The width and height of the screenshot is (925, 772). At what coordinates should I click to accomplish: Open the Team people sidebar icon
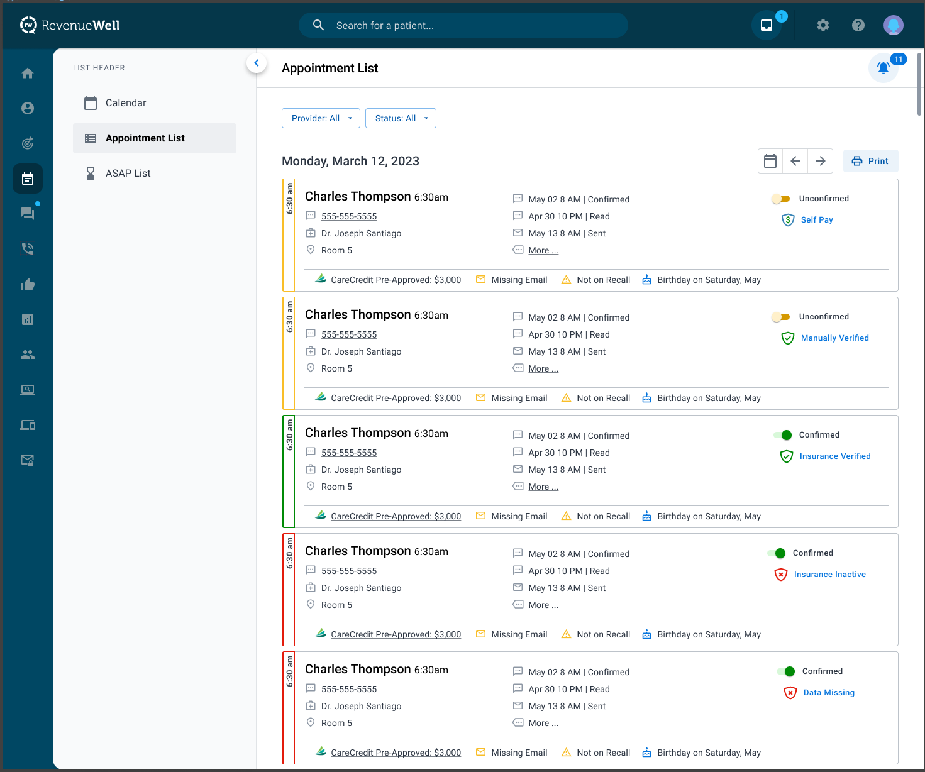click(28, 355)
